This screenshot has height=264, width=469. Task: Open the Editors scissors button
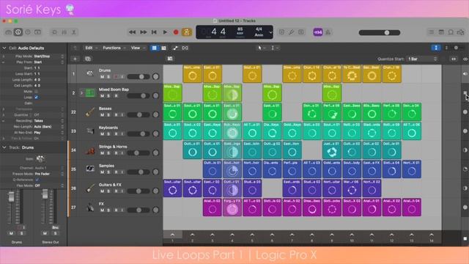73,32
